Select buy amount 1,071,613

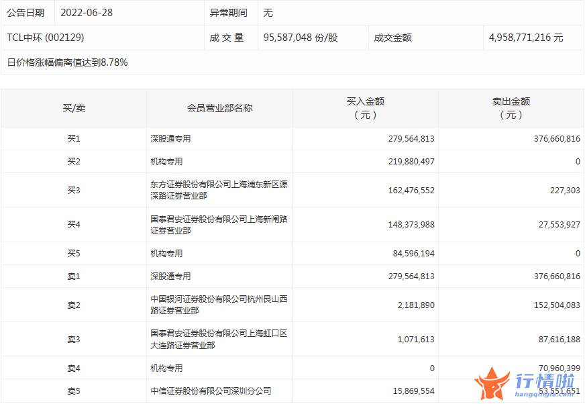tap(416, 340)
